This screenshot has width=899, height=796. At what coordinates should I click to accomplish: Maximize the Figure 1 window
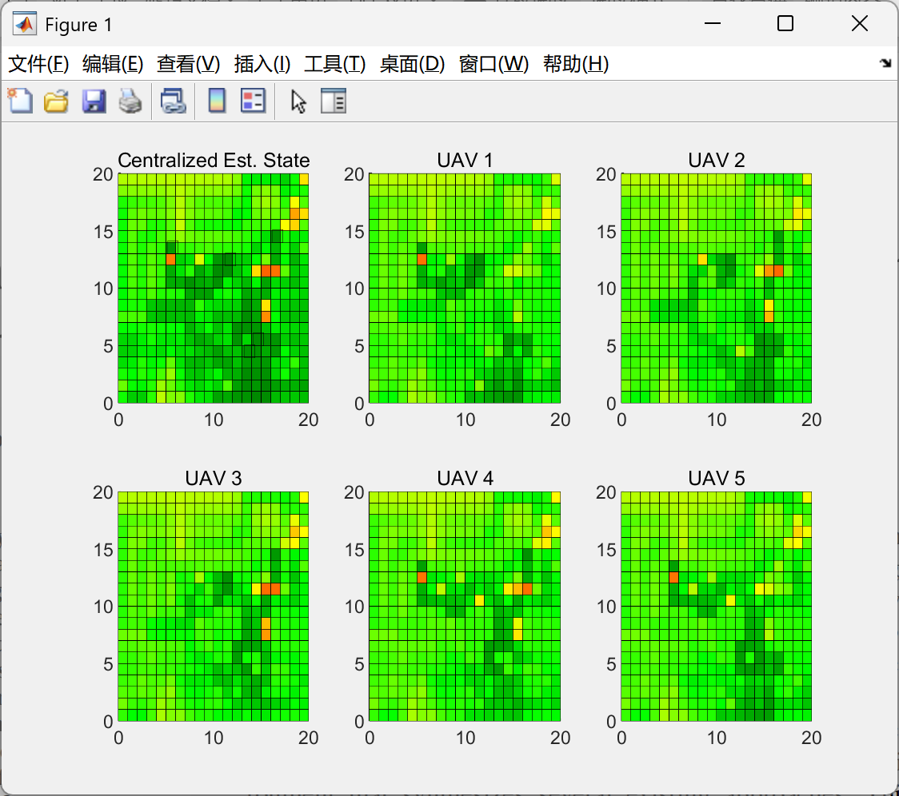pos(785,23)
